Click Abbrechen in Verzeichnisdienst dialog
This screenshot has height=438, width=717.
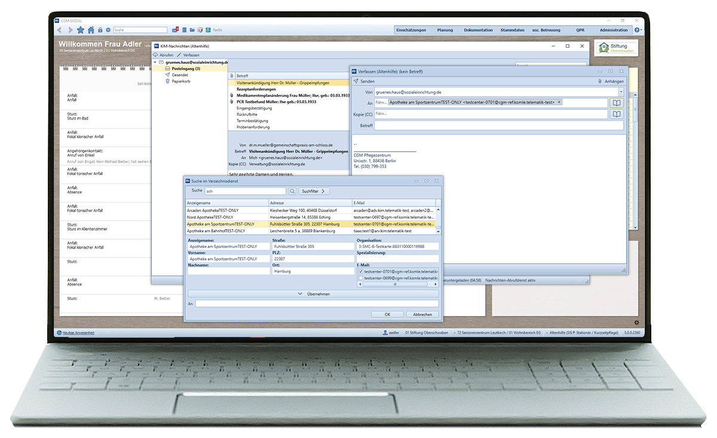coord(422,314)
